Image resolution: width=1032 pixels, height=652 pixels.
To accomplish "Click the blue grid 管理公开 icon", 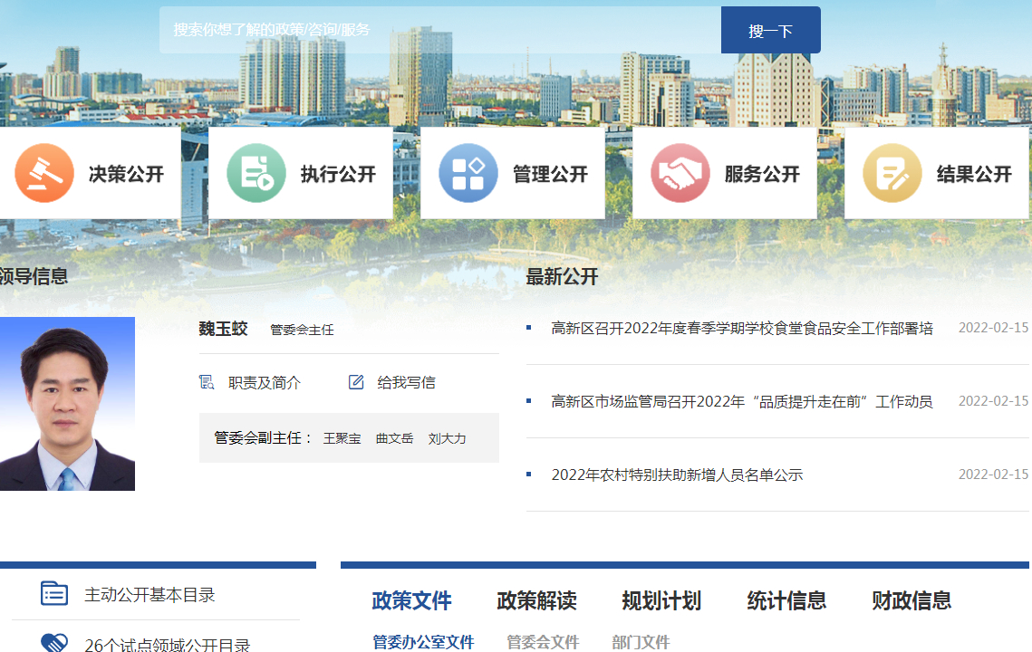I will coord(468,173).
